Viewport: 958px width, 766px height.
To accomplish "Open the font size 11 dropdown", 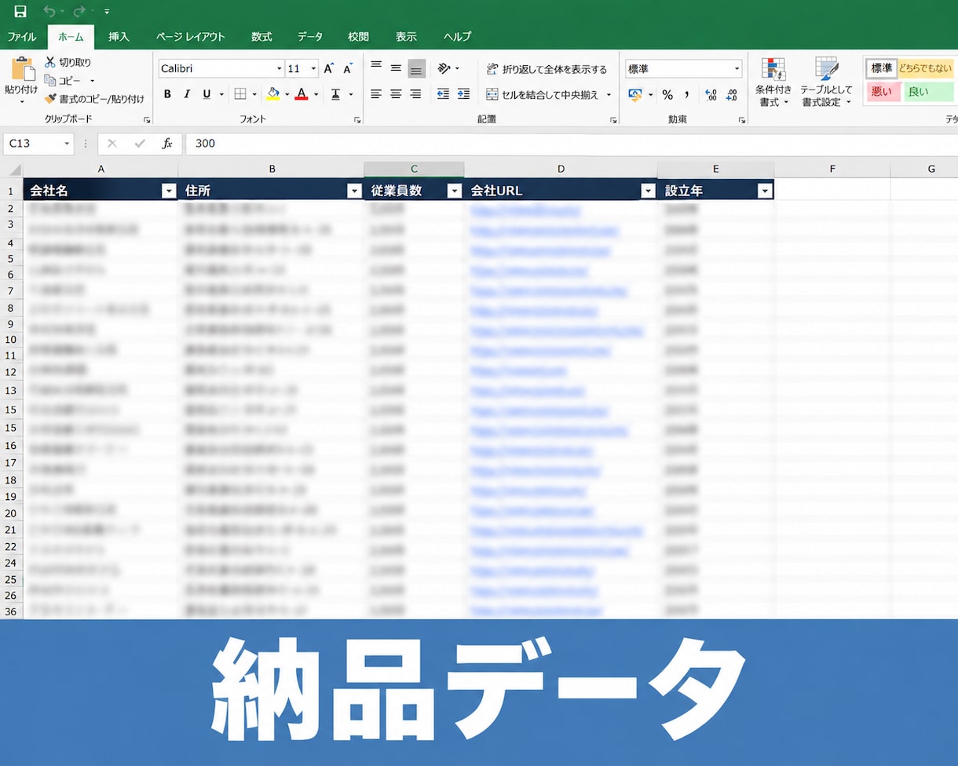I will 313,69.
